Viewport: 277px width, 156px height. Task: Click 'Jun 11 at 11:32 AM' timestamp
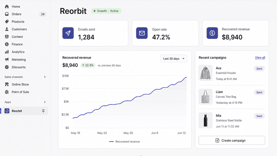[x=227, y=127]
